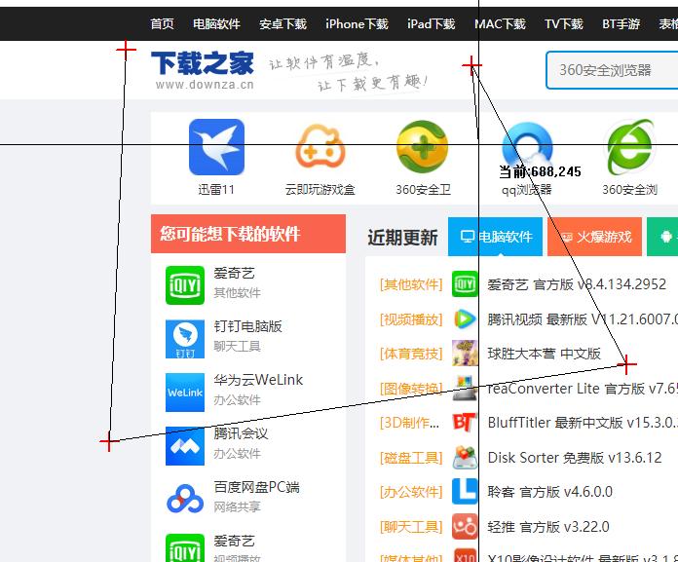Open 安卓下载 in top navigation
Image resolution: width=678 pixels, height=562 pixels.
[282, 23]
